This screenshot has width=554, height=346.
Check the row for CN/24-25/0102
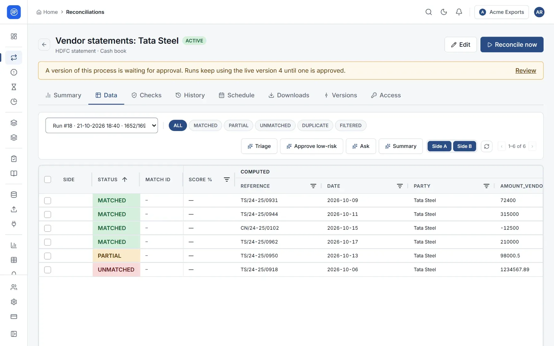pyautogui.click(x=48, y=228)
